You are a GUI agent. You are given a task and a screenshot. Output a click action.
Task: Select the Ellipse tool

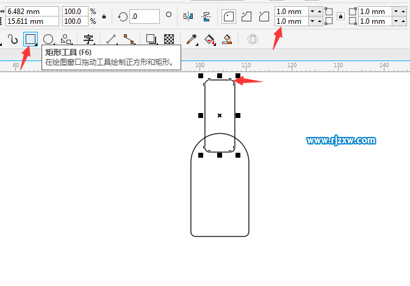48,39
